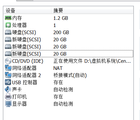Select the highlighted 新硬盘(SCSI) 20 GB row
Viewport: 140px width, 120px height.
click(x=68, y=54)
